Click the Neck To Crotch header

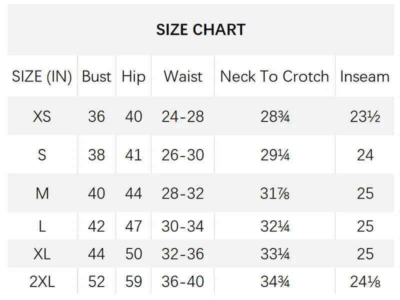274,76
